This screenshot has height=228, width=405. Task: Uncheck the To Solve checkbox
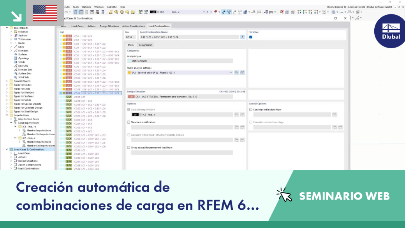pyautogui.click(x=250, y=37)
